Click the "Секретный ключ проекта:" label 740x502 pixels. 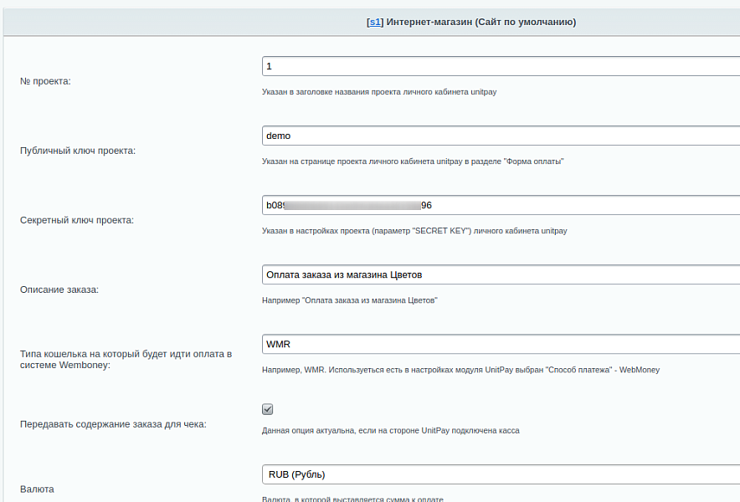(77, 220)
